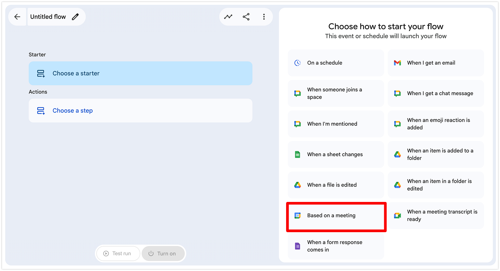This screenshot has width=500, height=271.
Task: Click the Gmail icon beside When I get an email
Action: (x=397, y=63)
